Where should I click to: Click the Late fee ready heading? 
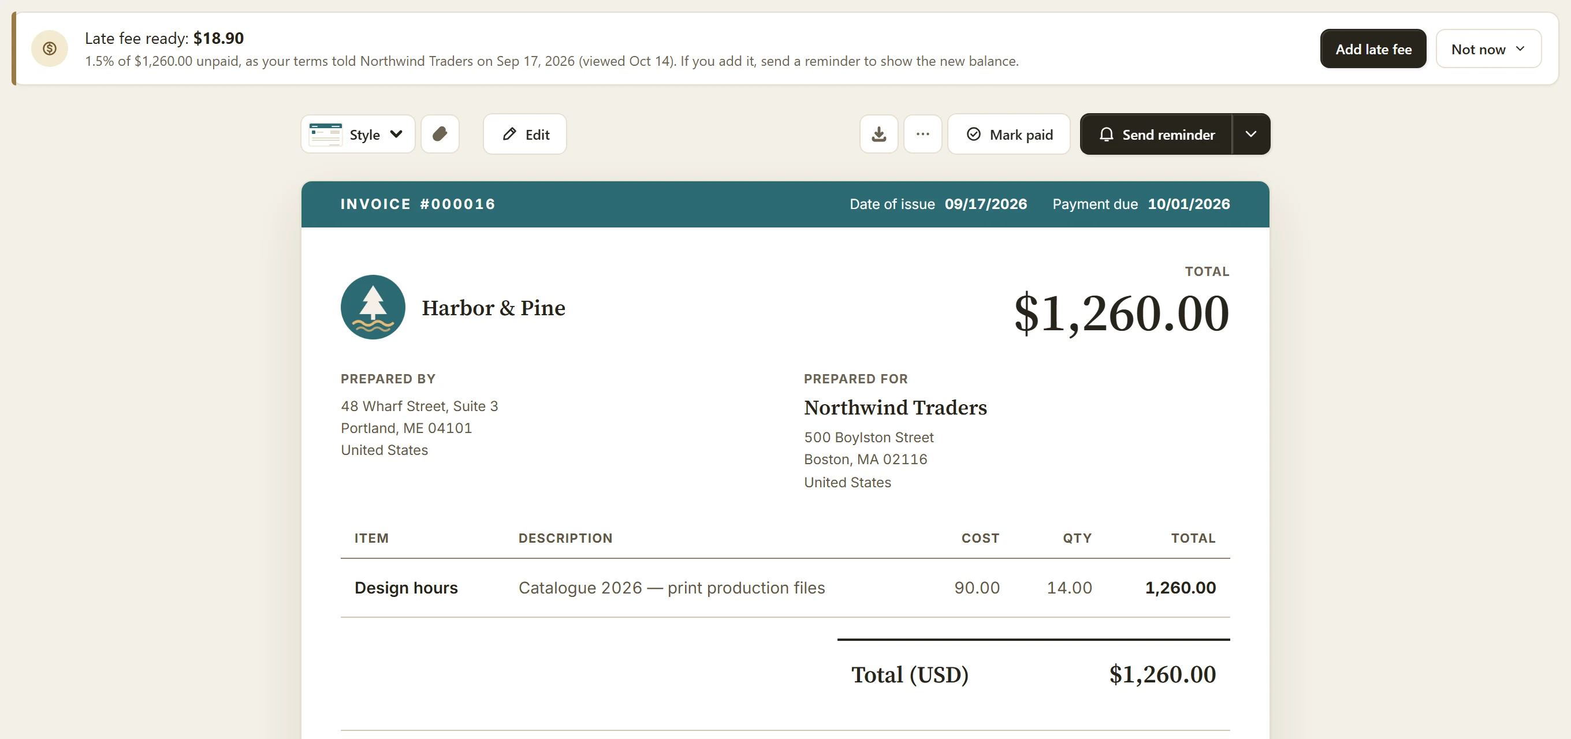(x=164, y=38)
